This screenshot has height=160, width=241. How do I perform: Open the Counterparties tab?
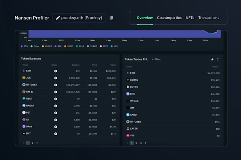[x=169, y=18]
